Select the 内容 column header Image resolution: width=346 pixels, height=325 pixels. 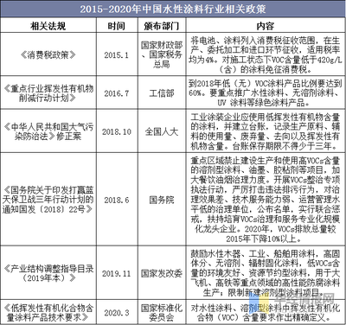(x=266, y=26)
